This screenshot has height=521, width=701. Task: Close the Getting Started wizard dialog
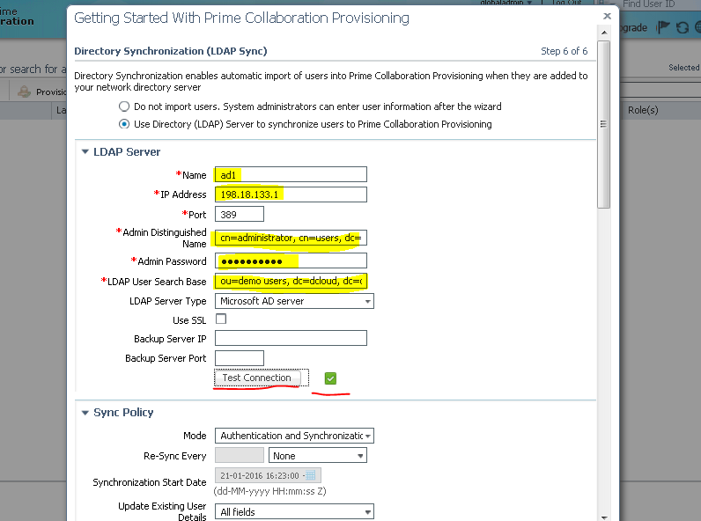click(x=607, y=16)
